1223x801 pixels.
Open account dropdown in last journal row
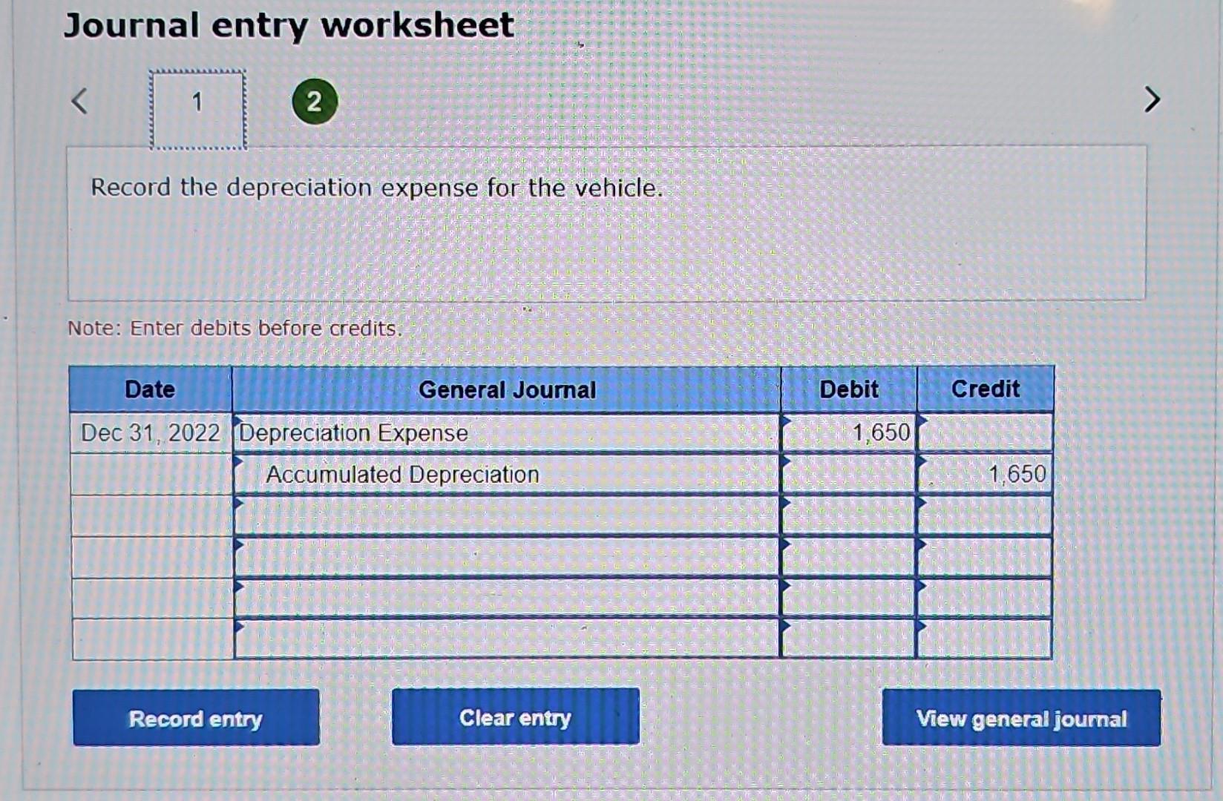click(507, 639)
